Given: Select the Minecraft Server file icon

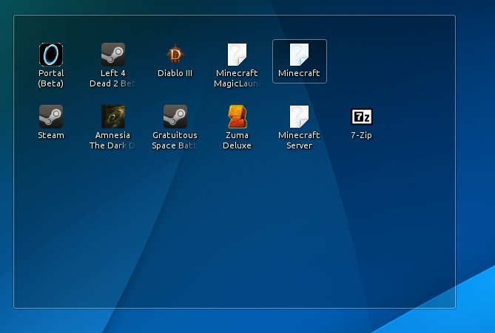Looking at the screenshot, I should tap(299, 117).
